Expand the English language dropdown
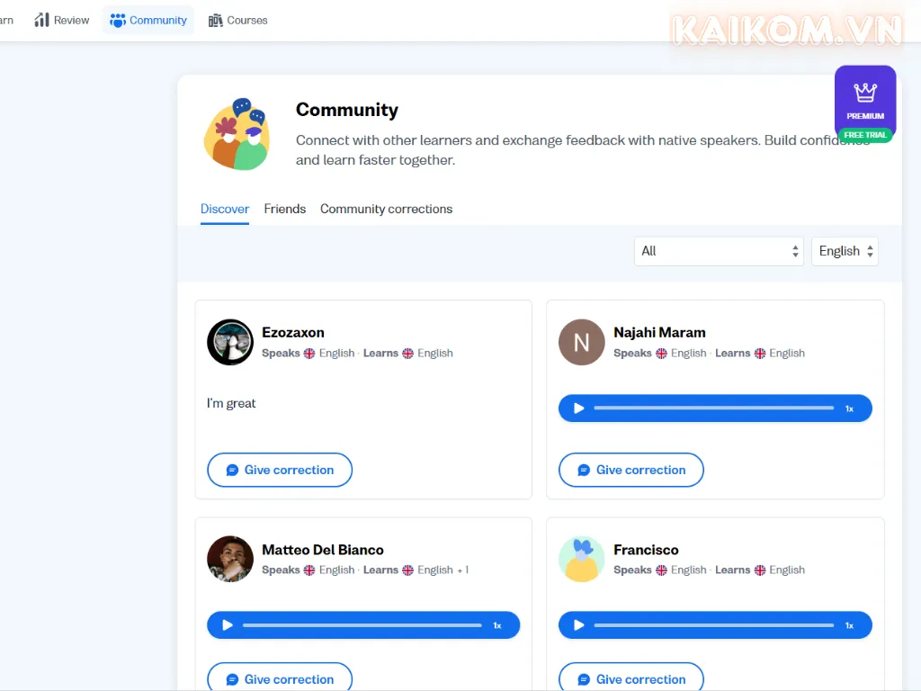This screenshot has height=691, width=921. pyautogui.click(x=845, y=251)
